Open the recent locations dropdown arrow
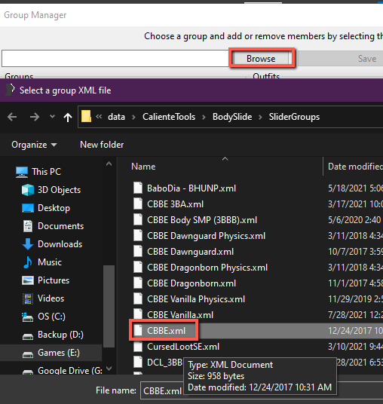 click(x=52, y=117)
